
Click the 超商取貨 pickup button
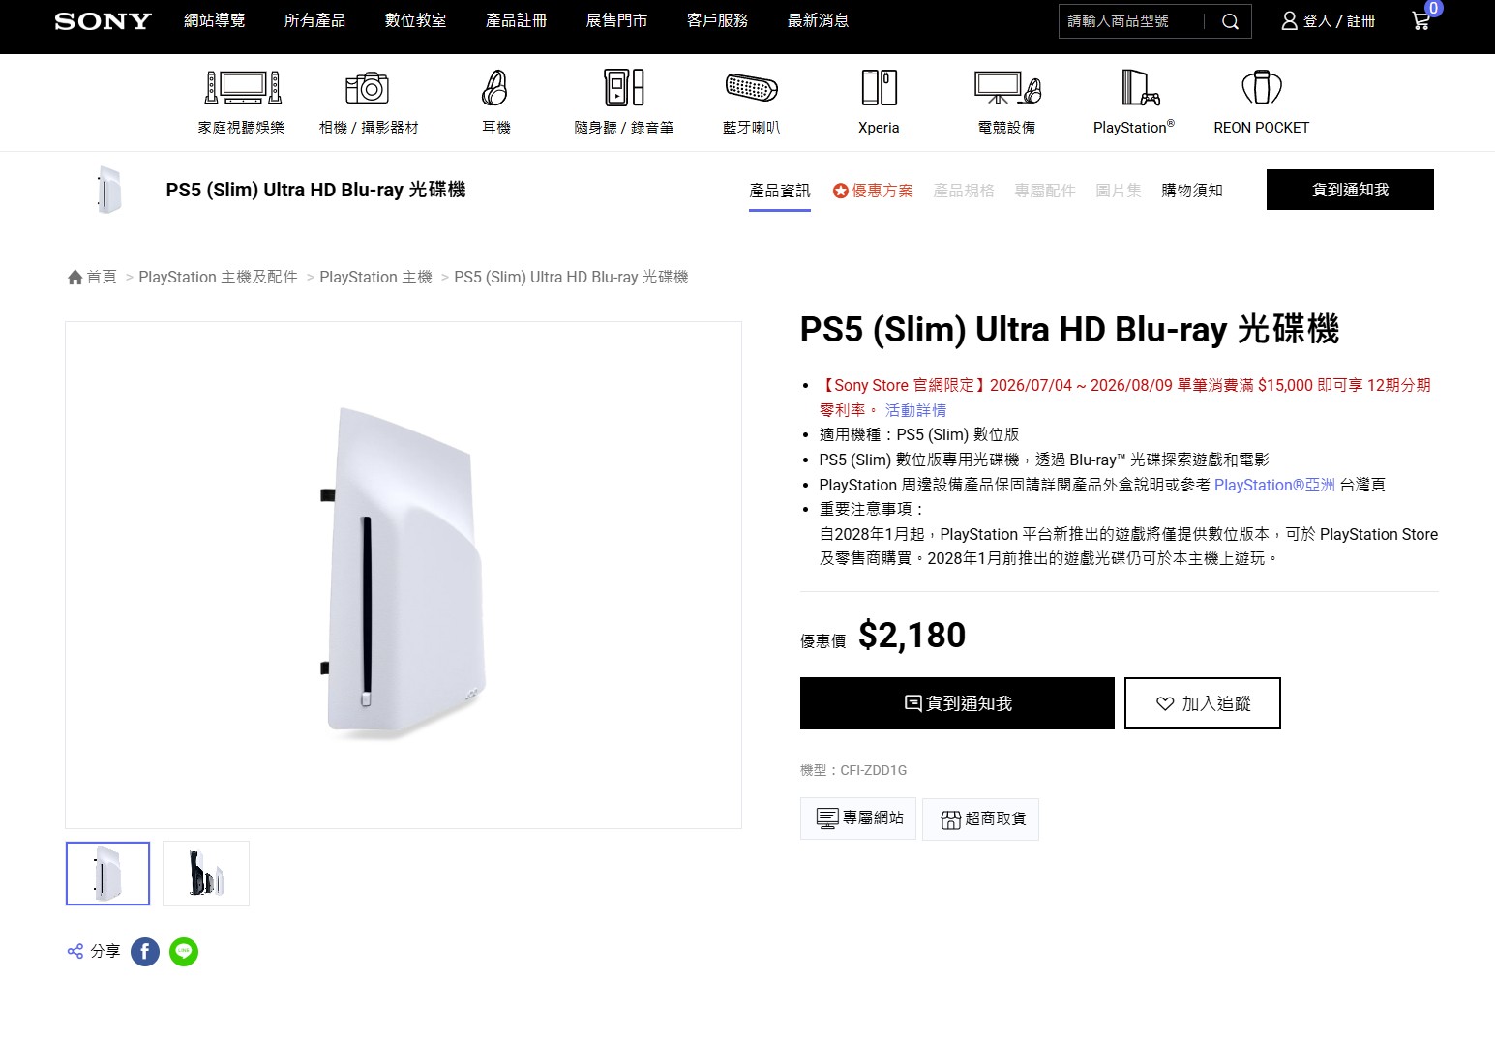pos(980,819)
